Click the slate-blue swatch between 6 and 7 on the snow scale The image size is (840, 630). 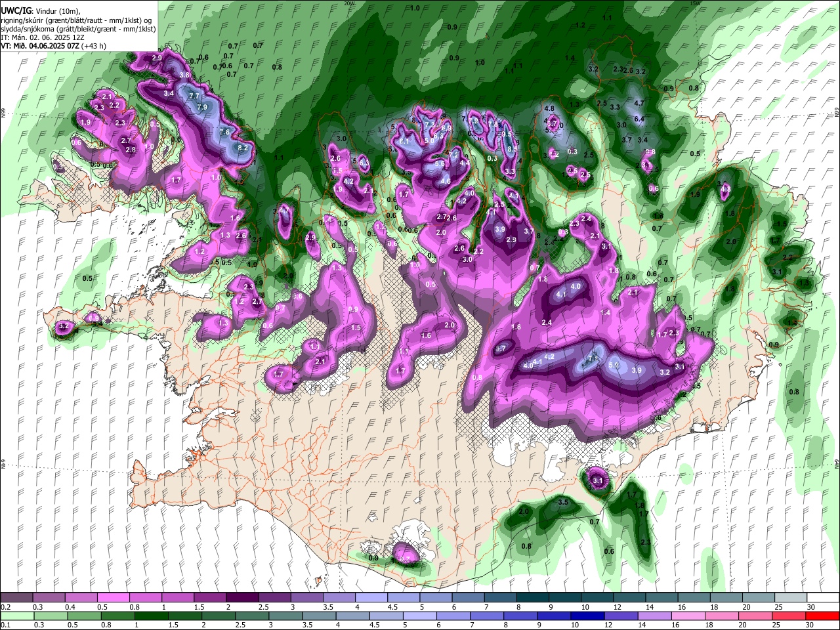467,597
